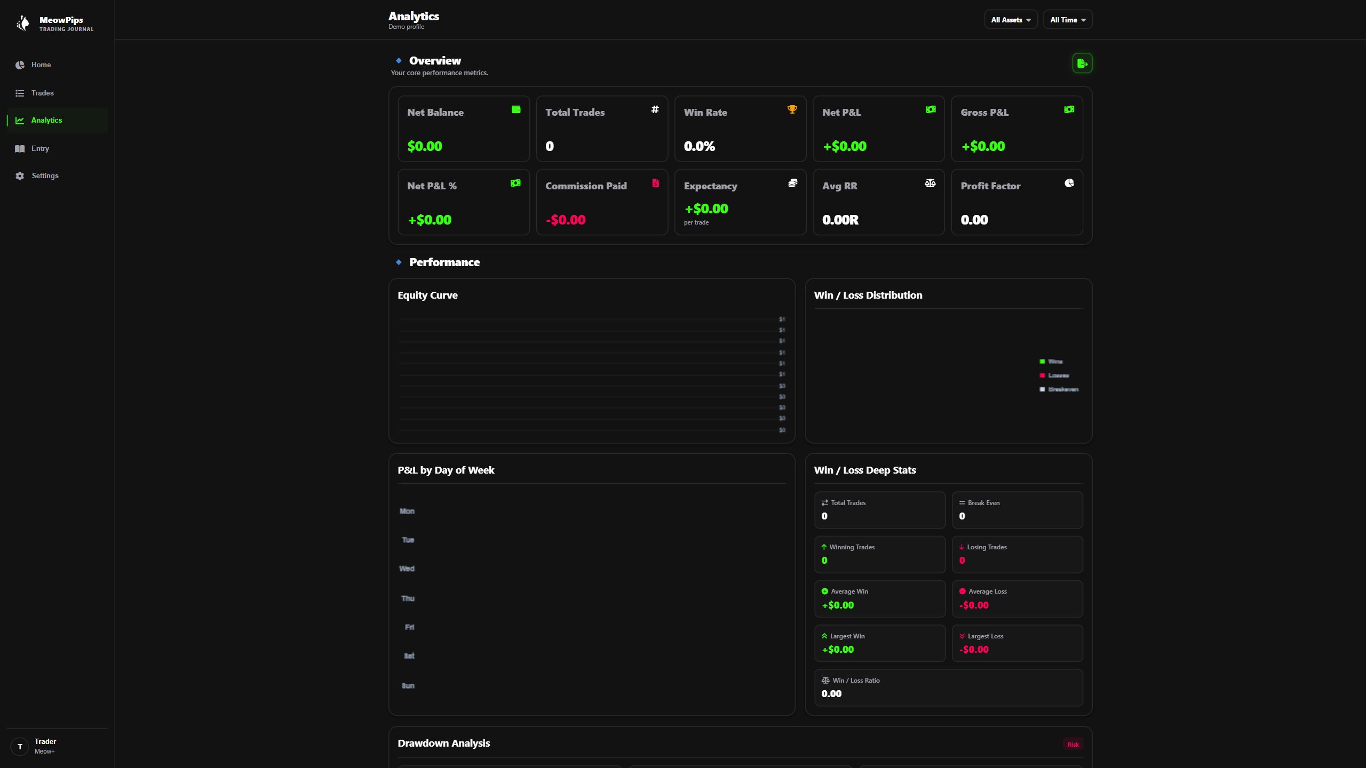Click the Drawdown Analysis heading

click(443, 743)
